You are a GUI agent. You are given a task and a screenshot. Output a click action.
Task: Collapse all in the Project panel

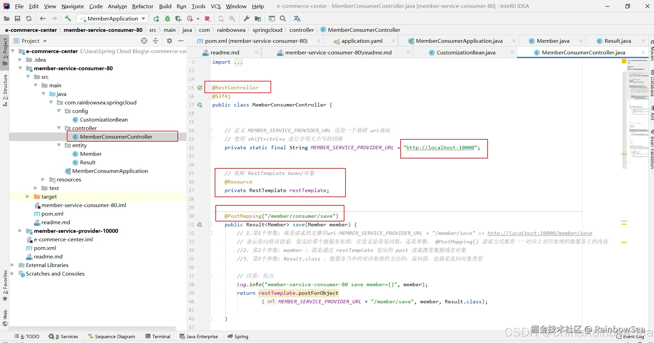click(x=155, y=41)
